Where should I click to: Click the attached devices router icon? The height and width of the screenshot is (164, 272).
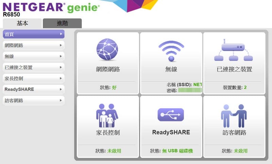[x=234, y=50]
